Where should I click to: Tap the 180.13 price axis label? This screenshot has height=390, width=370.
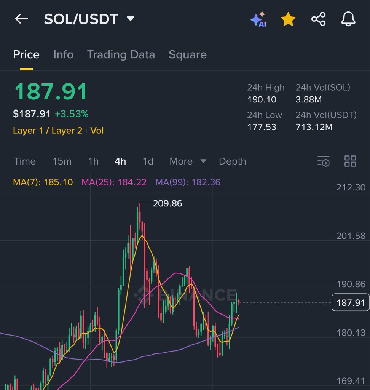pos(351,332)
